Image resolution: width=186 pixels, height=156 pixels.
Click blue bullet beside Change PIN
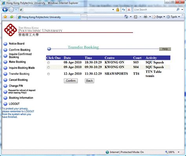5,86
